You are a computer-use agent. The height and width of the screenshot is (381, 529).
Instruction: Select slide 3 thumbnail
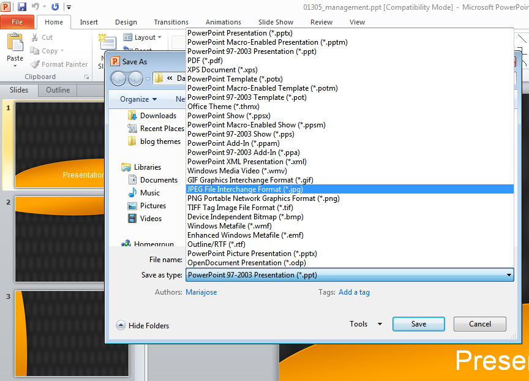[x=72, y=333]
